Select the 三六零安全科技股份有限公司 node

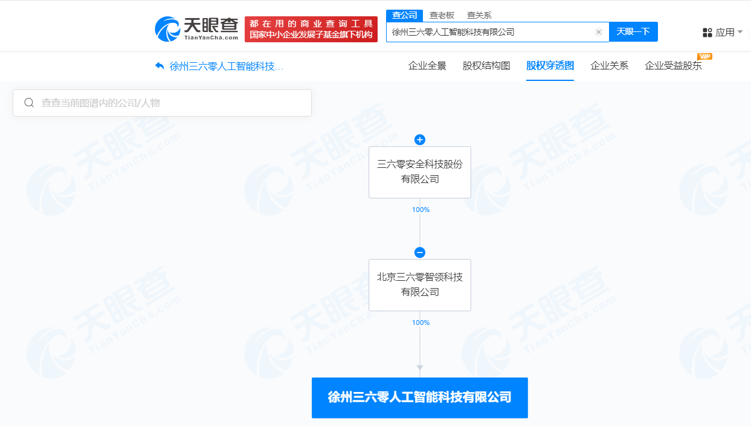[420, 172]
